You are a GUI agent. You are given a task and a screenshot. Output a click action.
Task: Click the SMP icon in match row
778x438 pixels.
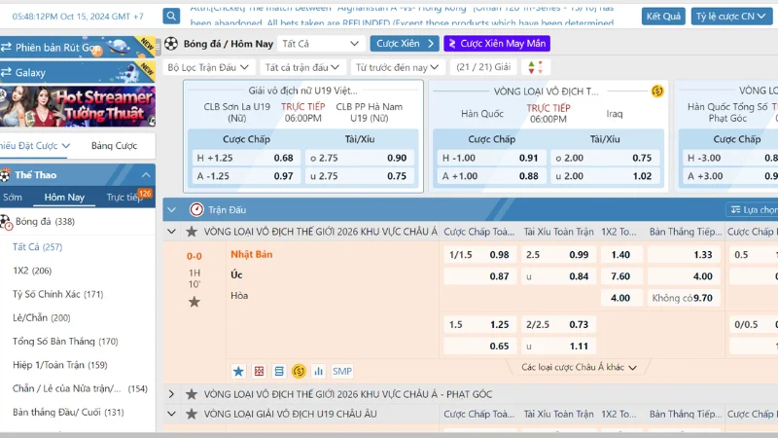tap(342, 371)
